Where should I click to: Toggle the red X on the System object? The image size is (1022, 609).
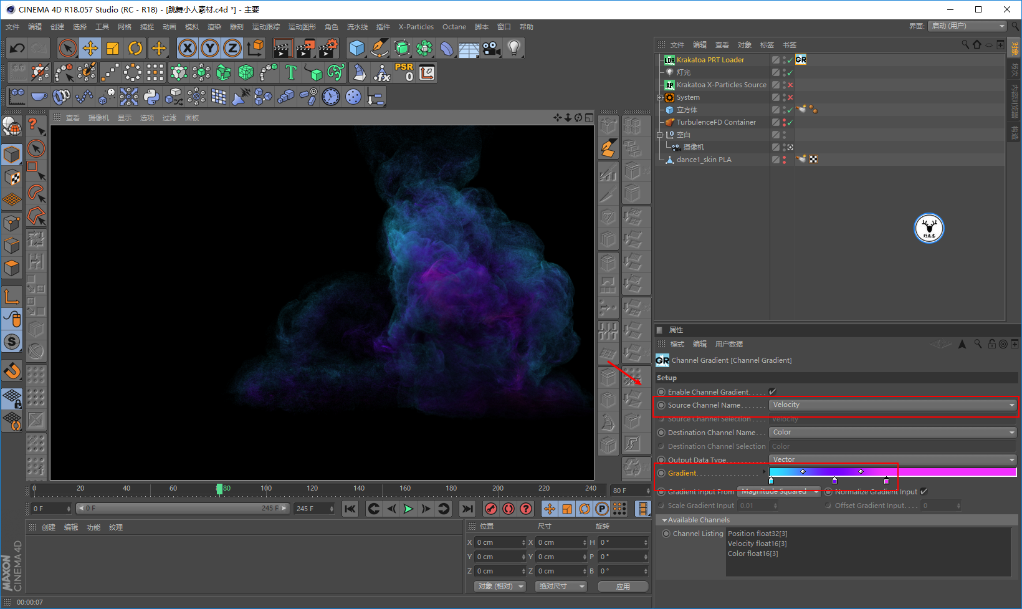790,97
